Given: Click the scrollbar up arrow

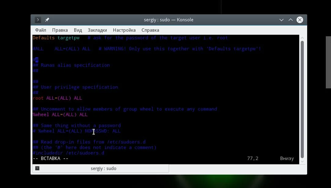Looking at the screenshot, I should (302, 38).
